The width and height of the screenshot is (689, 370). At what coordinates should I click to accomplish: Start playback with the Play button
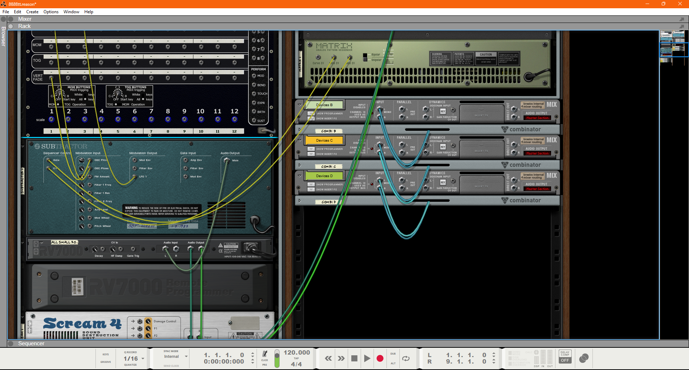tap(367, 359)
